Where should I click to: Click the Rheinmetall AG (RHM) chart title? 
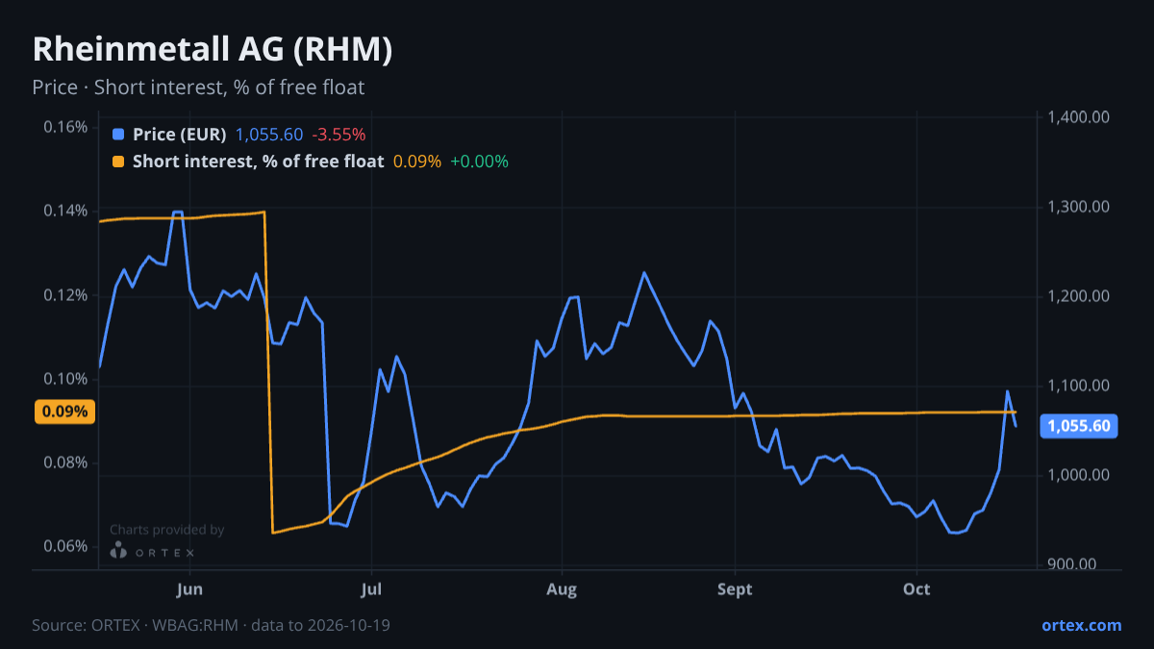click(x=213, y=50)
